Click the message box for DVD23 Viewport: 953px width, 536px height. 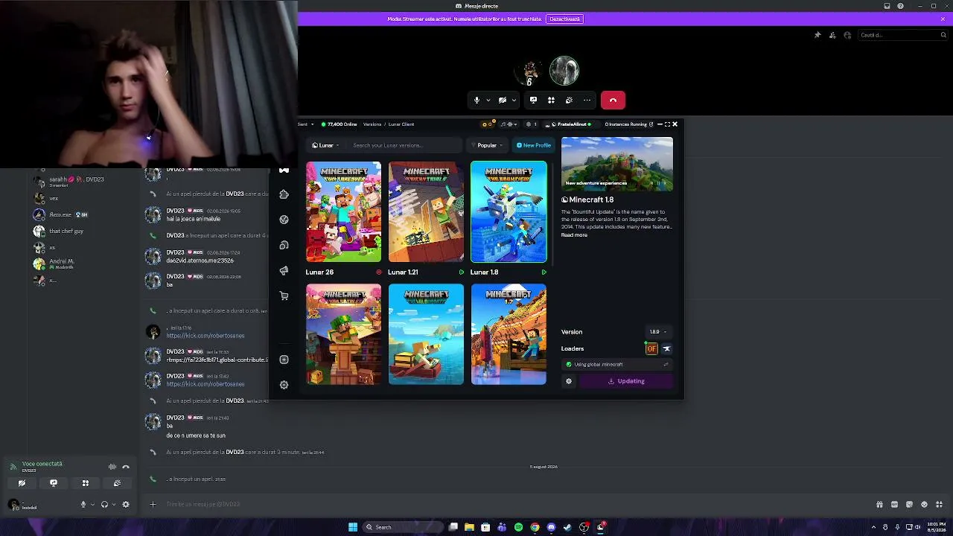pyautogui.click(x=514, y=504)
